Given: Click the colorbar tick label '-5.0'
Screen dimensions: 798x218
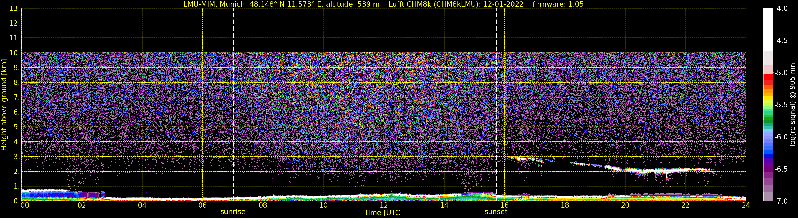Looking at the screenshot, I should [781, 73].
